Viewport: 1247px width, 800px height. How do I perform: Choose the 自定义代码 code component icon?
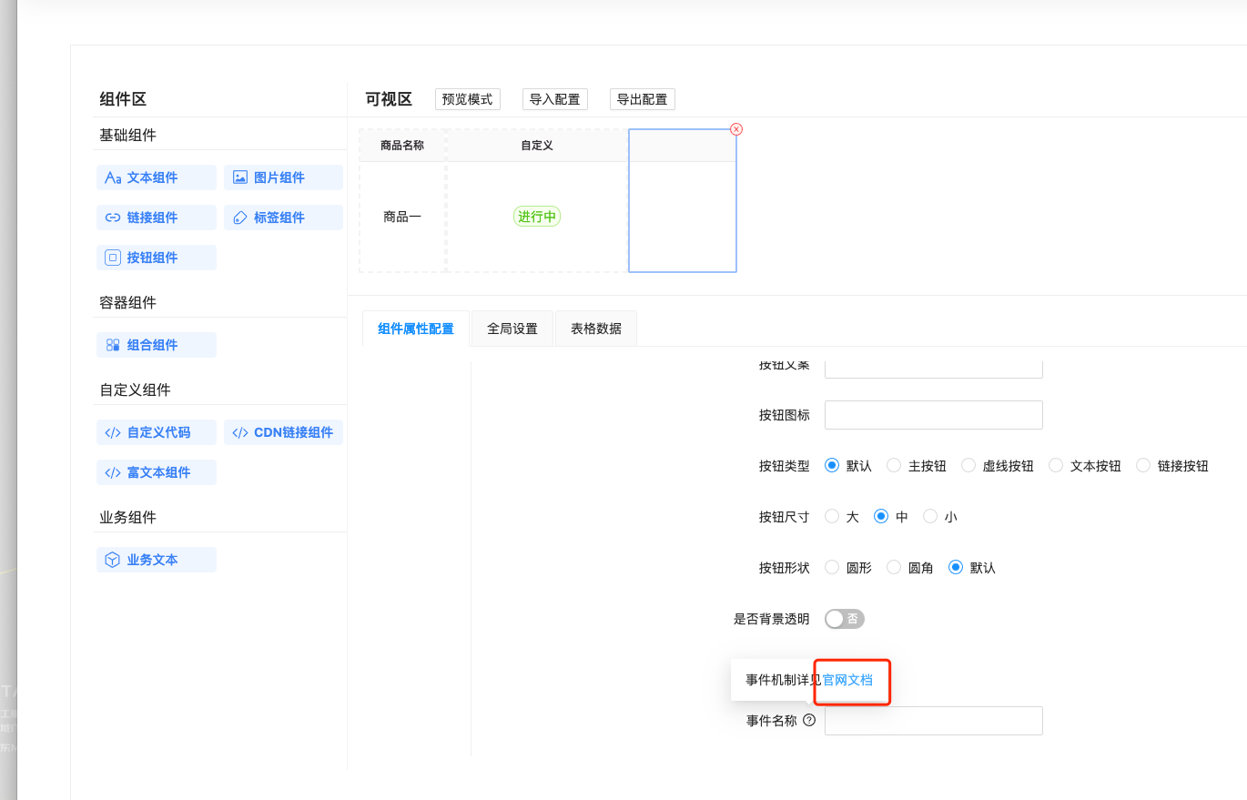pyautogui.click(x=113, y=432)
